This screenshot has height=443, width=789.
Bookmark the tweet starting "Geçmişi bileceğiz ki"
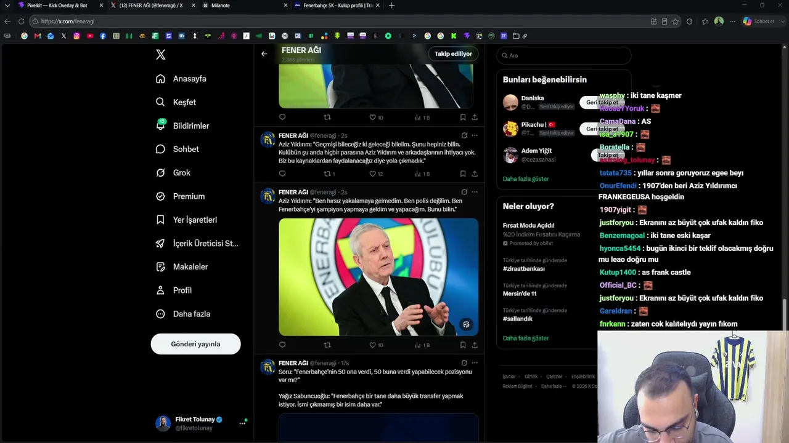[x=463, y=174]
